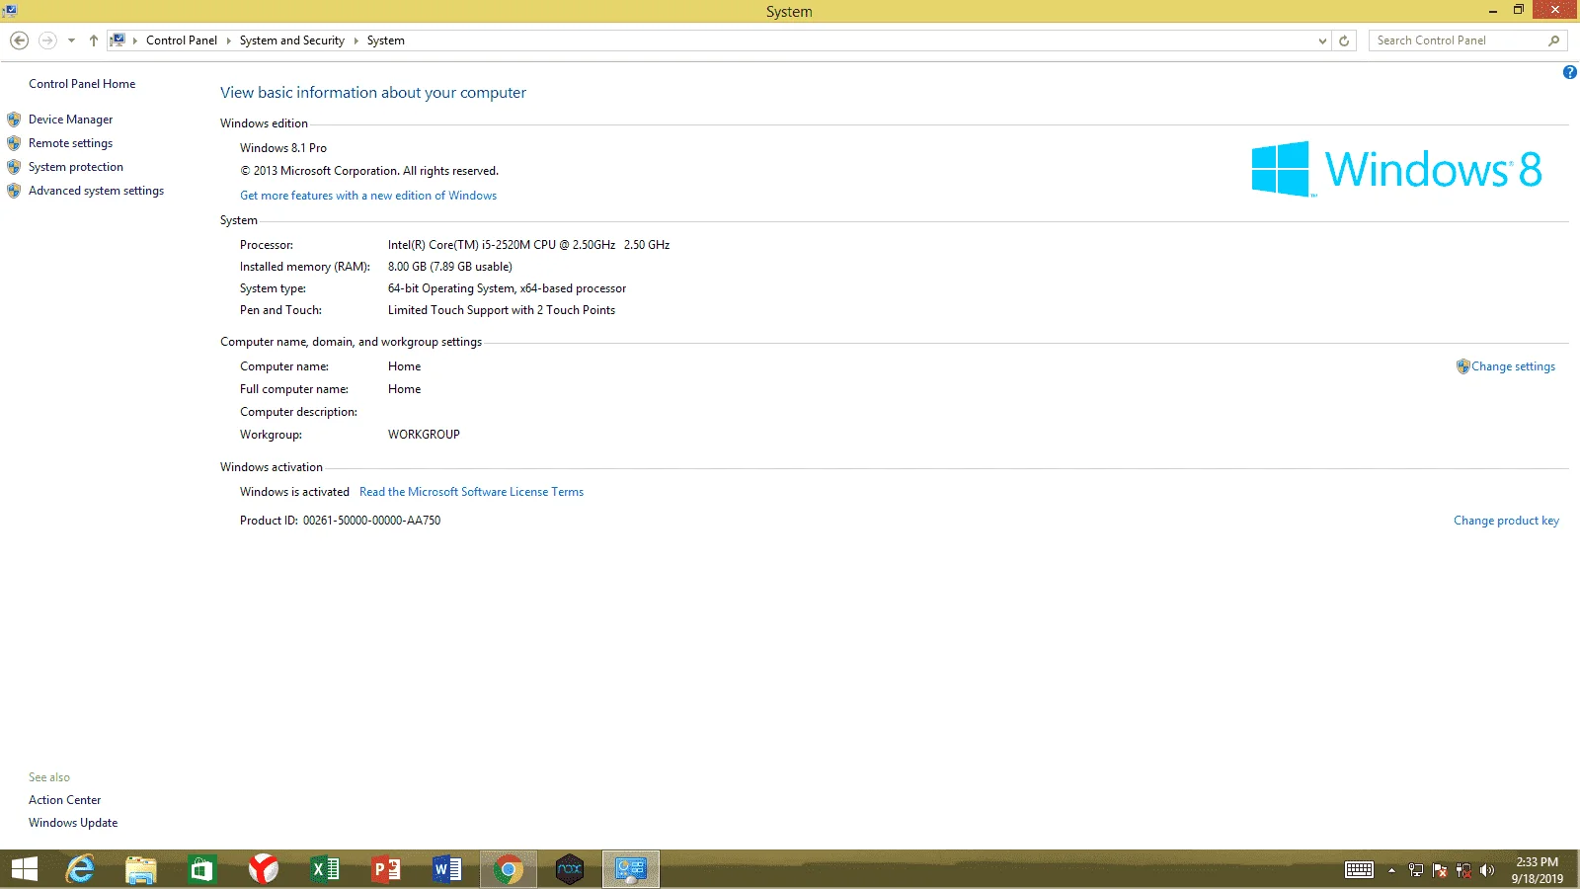Viewport: 1580px width, 889px height.
Task: Open the recent locations dropdown arrow
Action: pos(71,40)
